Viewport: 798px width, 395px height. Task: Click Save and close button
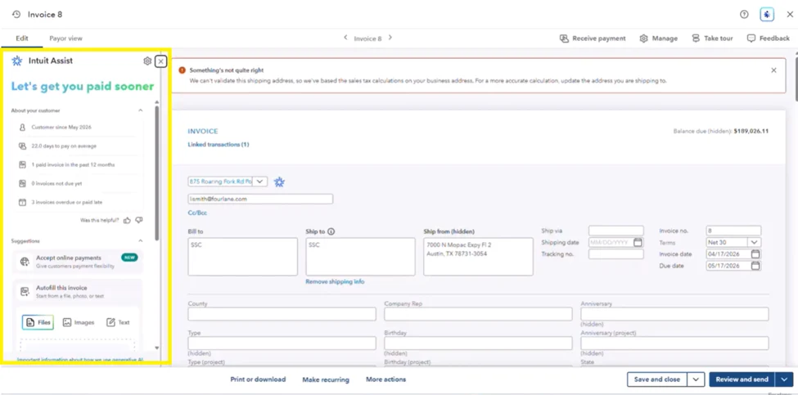point(657,379)
